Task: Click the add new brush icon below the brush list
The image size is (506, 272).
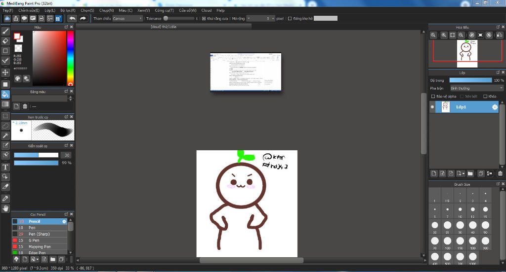Action: tap(25, 259)
